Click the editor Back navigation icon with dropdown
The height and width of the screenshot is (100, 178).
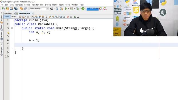23,17
